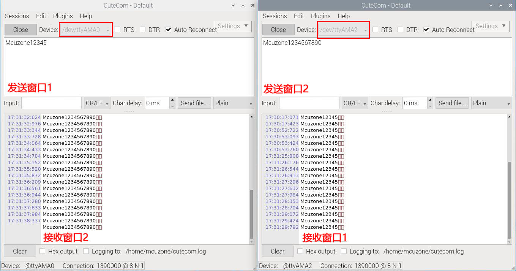Toggle RTS checkbox in left window

(118, 30)
